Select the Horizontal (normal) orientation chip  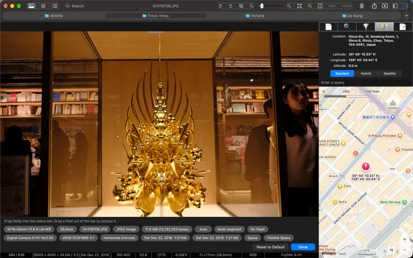coord(119,238)
